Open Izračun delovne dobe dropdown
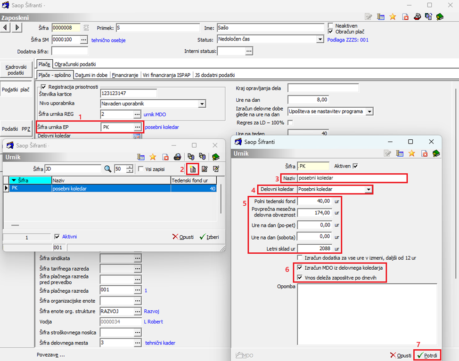 click(x=370, y=112)
